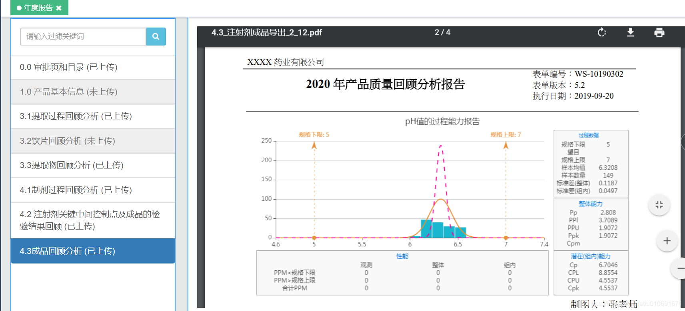Click the 合计PPM row label
Screen dimensions: 685x311
point(295,288)
